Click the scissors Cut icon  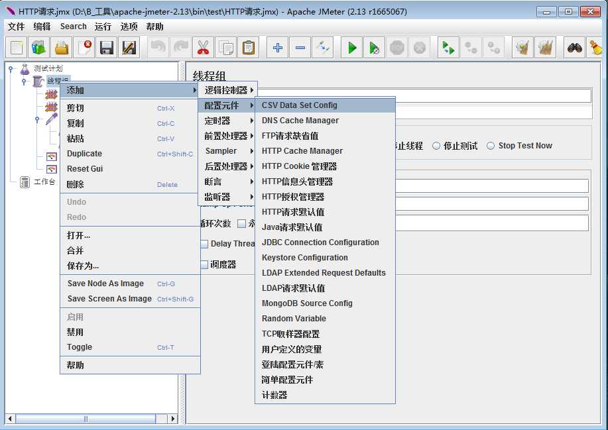pos(203,48)
